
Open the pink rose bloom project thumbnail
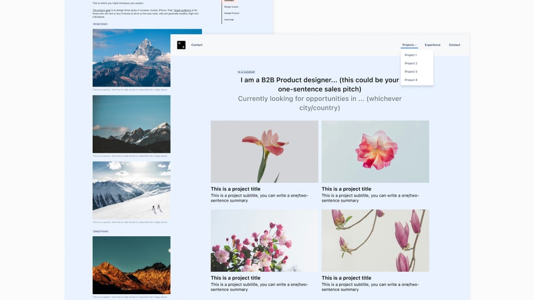(x=375, y=151)
